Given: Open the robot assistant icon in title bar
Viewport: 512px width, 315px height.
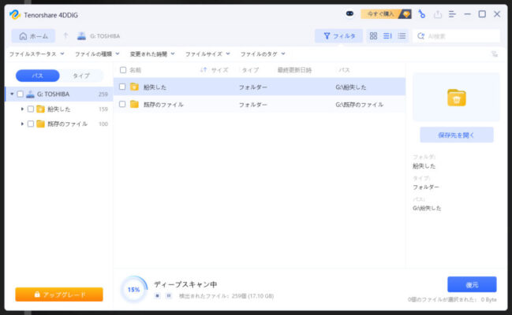Looking at the screenshot, I should (x=349, y=13).
